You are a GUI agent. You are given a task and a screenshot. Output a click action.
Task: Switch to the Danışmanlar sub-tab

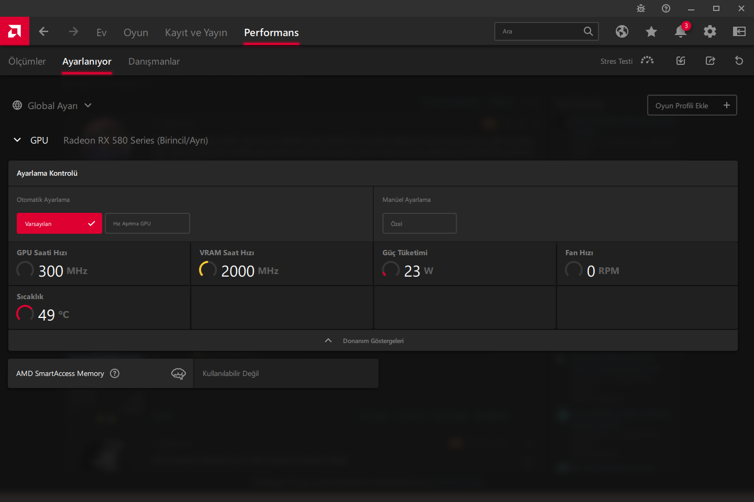154,61
